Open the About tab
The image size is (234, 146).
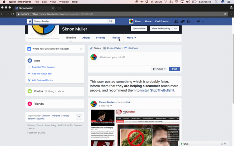(x=86, y=38)
